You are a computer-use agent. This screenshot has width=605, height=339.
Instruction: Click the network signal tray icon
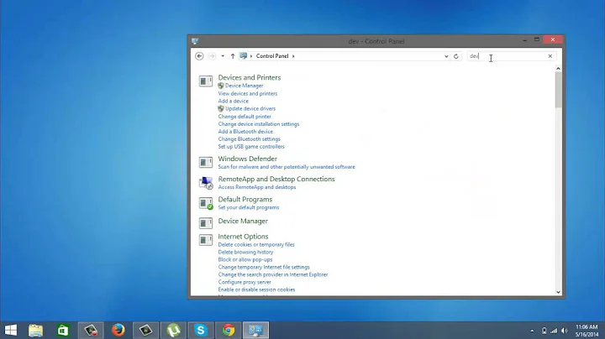(554, 331)
